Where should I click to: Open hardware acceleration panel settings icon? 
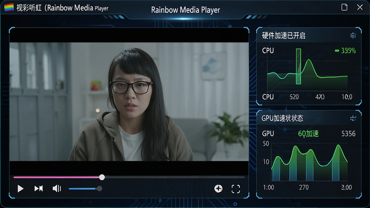pos(353,35)
